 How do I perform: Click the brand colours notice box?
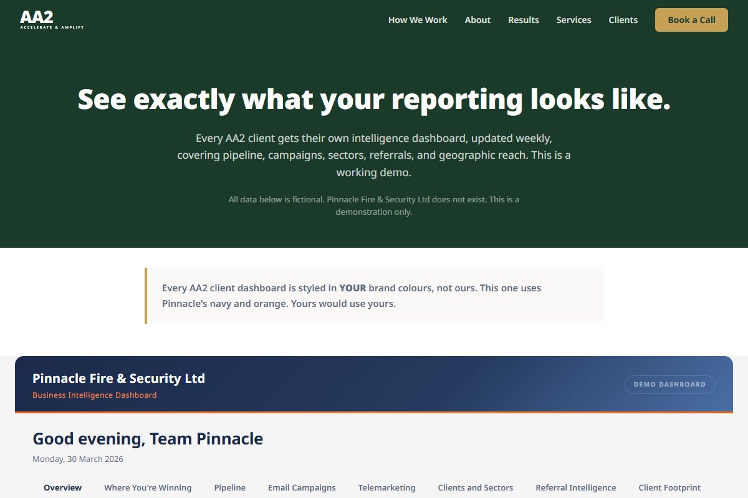click(x=374, y=295)
